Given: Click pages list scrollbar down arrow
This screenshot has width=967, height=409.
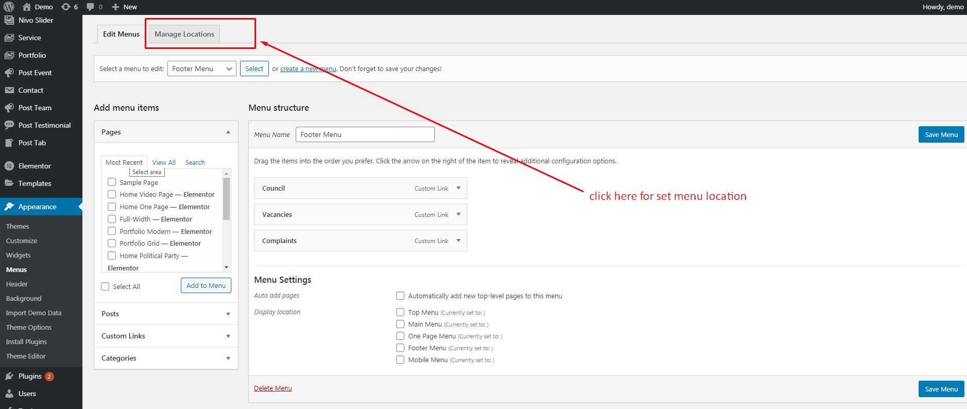Looking at the screenshot, I should coord(226,267).
